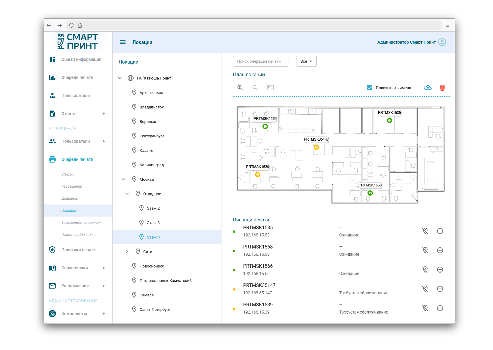
Task: Click the hamburger menu next to Локации
Action: click(x=123, y=42)
